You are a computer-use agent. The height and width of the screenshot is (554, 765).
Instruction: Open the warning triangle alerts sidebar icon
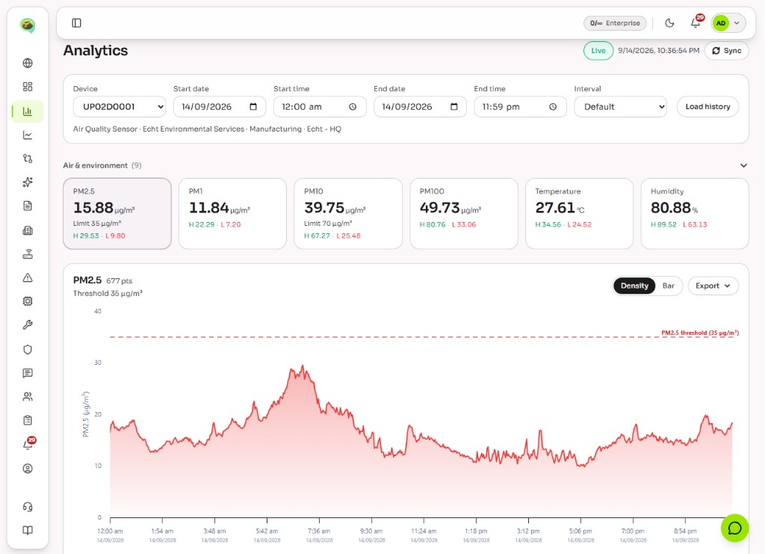coord(28,277)
